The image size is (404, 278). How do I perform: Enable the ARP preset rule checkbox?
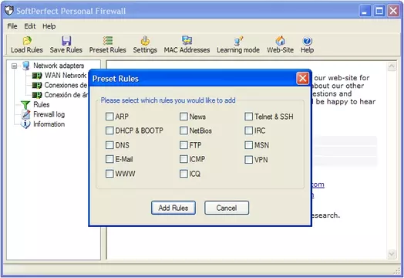pyautogui.click(x=109, y=117)
